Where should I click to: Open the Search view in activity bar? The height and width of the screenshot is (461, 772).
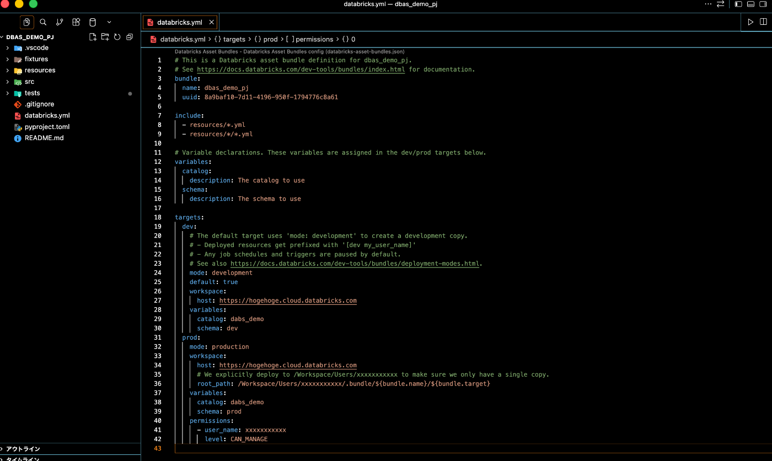click(x=43, y=22)
